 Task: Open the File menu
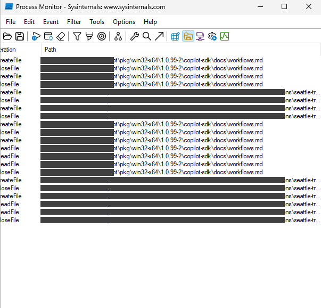click(x=11, y=22)
